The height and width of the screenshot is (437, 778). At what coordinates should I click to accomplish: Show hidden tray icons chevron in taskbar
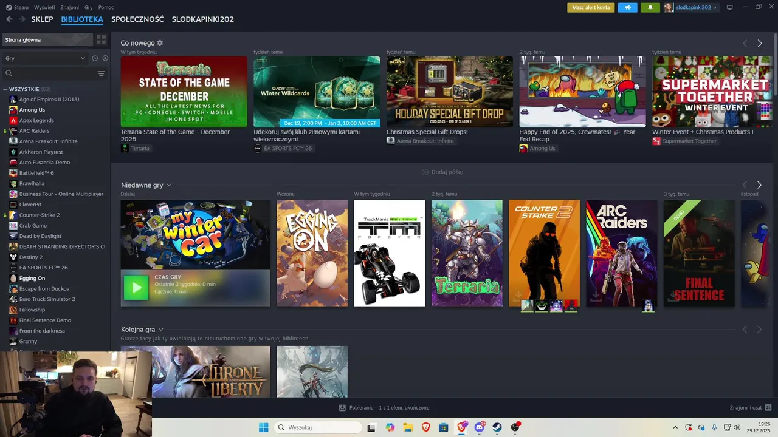675,427
